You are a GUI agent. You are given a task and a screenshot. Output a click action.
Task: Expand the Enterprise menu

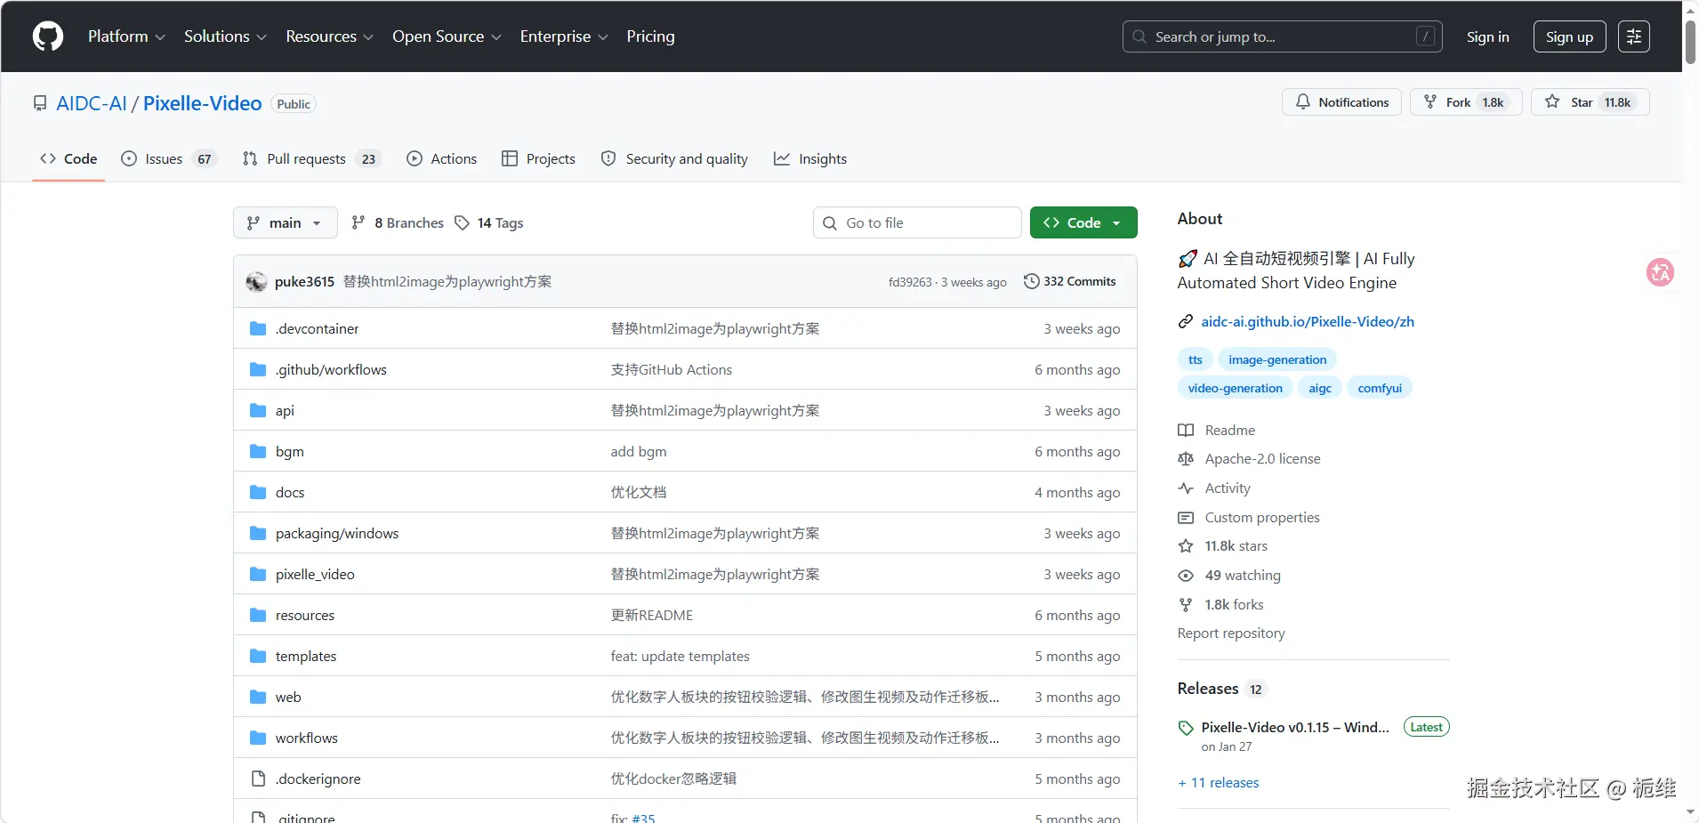564,36
